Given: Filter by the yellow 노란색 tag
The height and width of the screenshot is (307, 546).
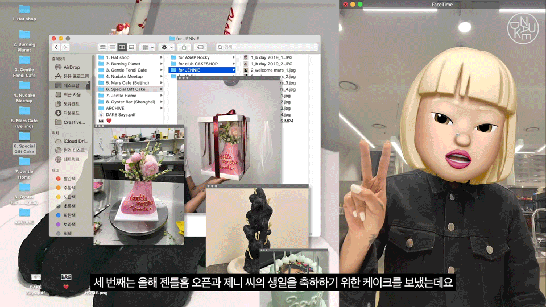Looking at the screenshot, I should 66,197.
